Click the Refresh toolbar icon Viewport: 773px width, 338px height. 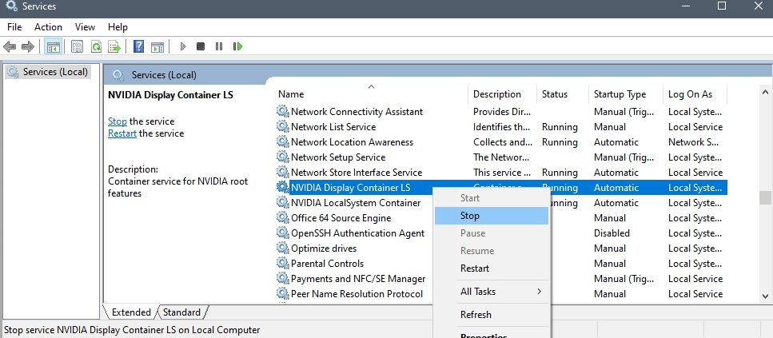[x=96, y=47]
